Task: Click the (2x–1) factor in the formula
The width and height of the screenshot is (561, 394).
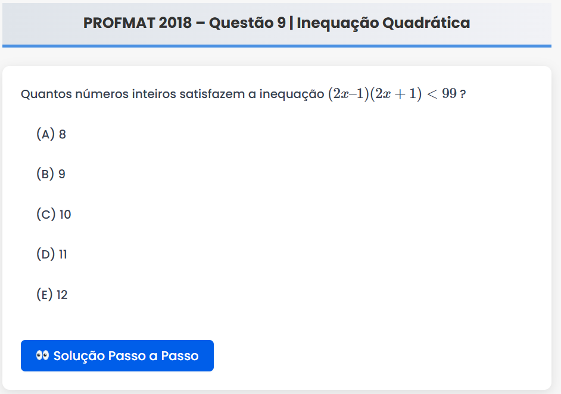Action: [348, 94]
